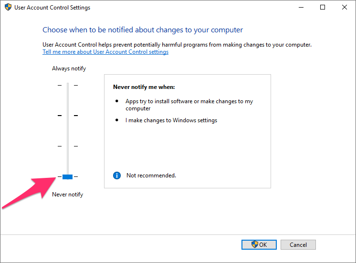Confirm changes with the OK button
The image size is (356, 263).
(x=259, y=244)
